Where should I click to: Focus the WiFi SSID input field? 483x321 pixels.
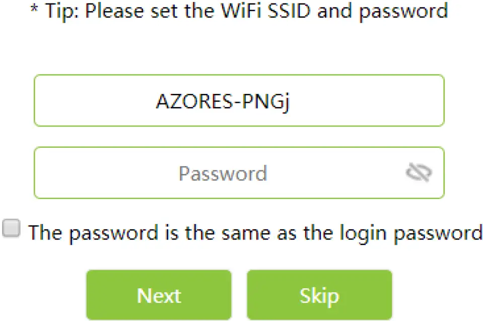(x=239, y=100)
